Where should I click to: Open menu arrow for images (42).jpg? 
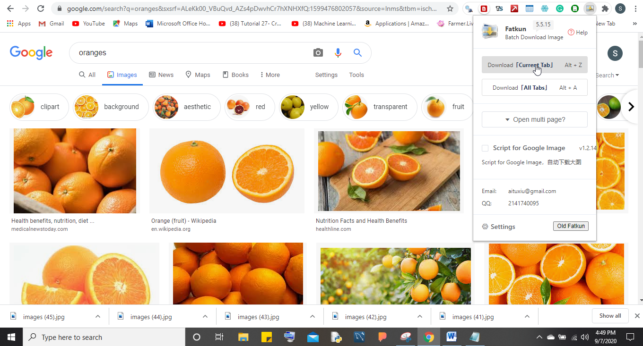tap(420, 317)
